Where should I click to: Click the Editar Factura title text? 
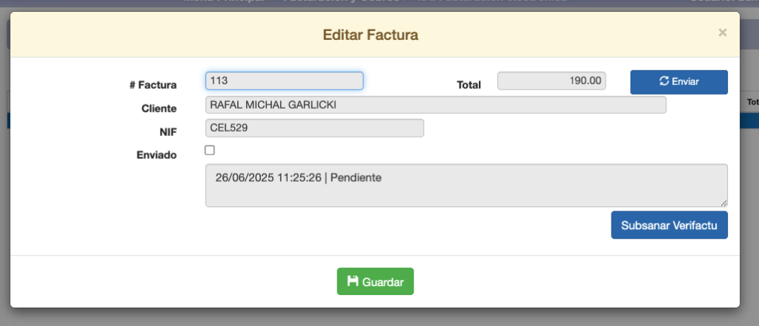click(x=371, y=34)
